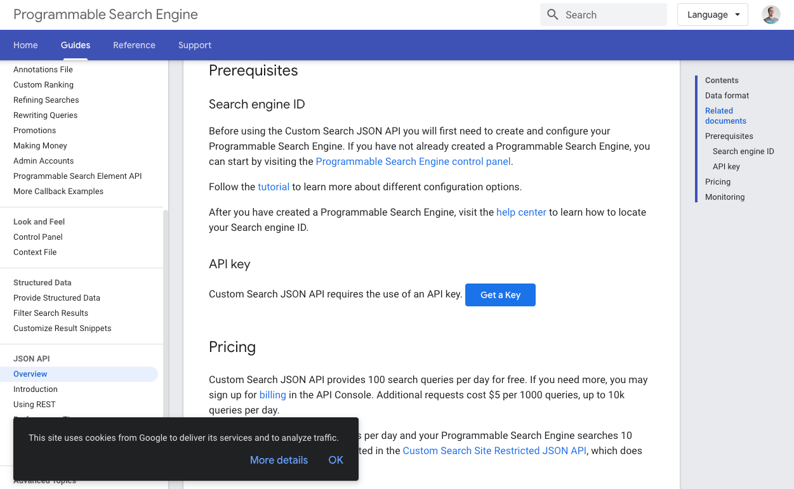This screenshot has width=794, height=489.
Task: Open Promotions in sidebar
Action: 34,130
